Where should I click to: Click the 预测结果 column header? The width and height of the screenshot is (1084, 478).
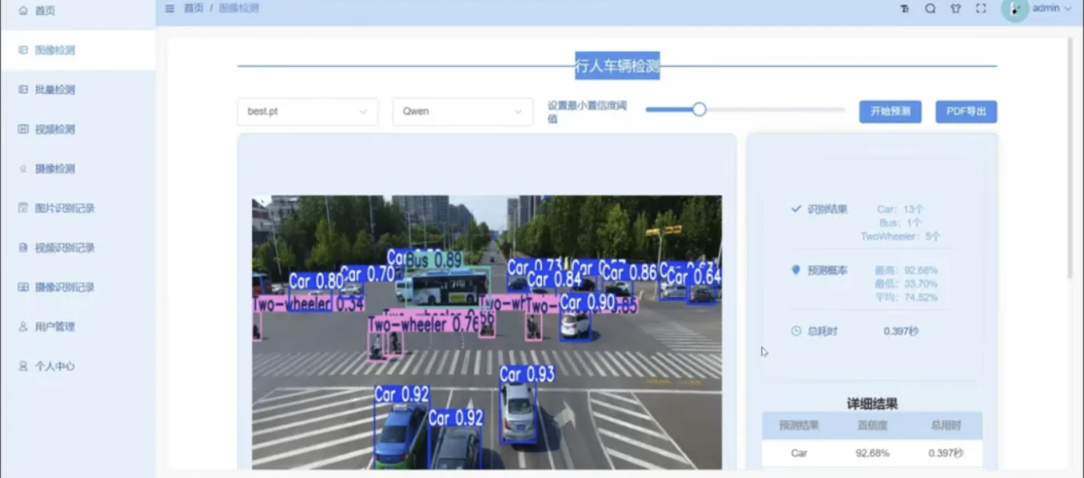click(798, 425)
